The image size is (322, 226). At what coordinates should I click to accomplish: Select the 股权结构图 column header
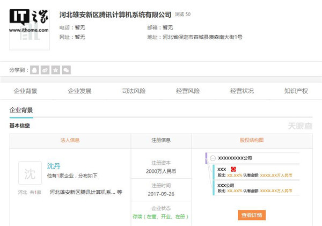(x=252, y=140)
